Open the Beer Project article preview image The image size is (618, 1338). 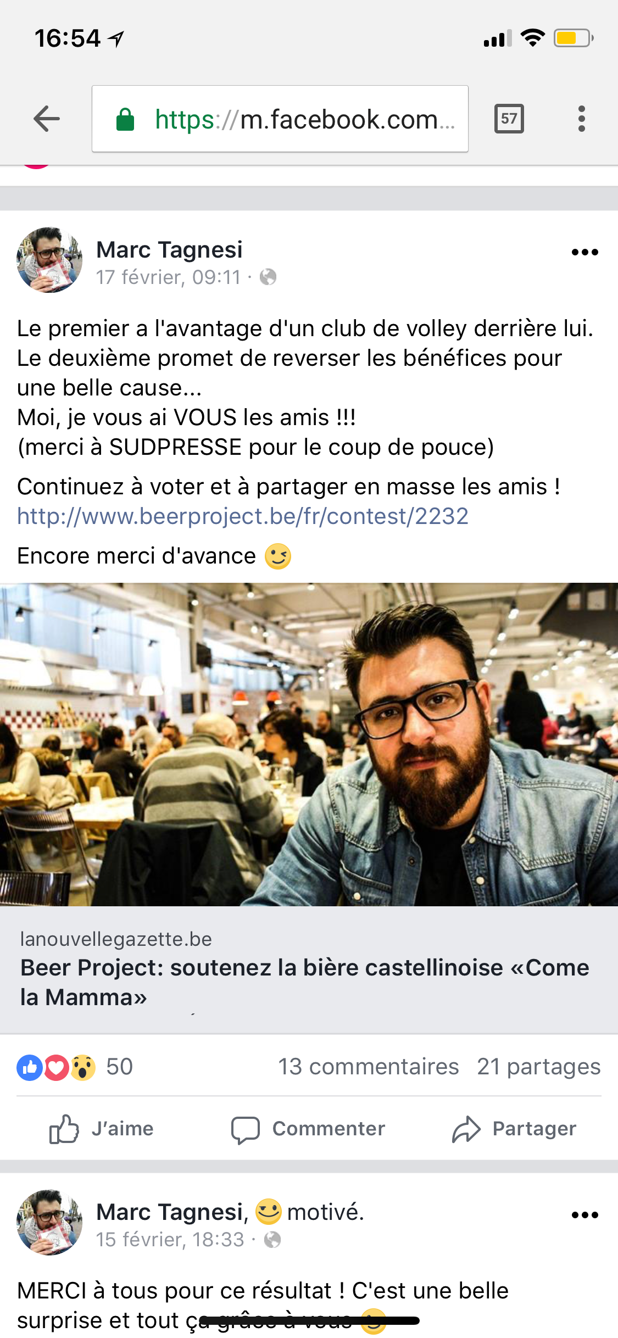[309, 744]
